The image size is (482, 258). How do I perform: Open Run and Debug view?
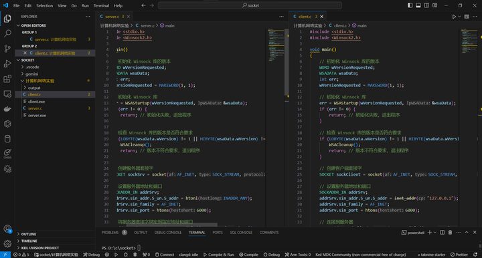(7, 63)
